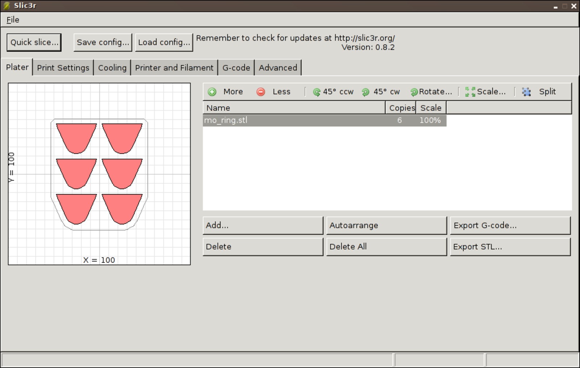Switch to the Plater tab

pos(17,67)
